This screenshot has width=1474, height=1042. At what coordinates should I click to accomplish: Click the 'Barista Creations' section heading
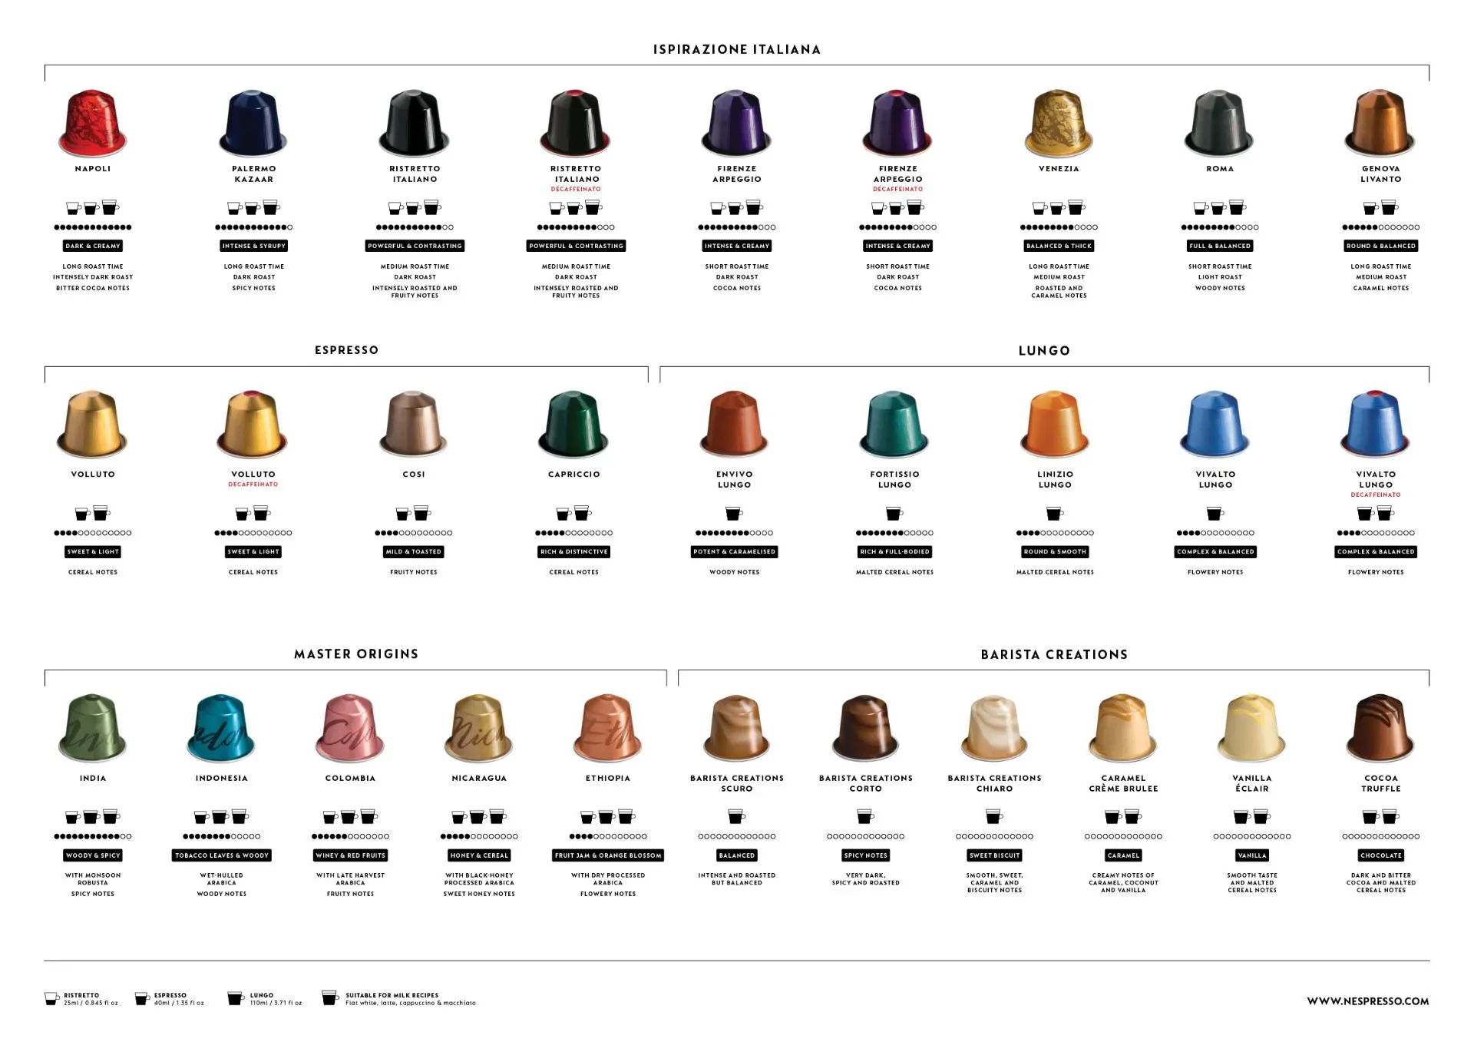click(1054, 655)
